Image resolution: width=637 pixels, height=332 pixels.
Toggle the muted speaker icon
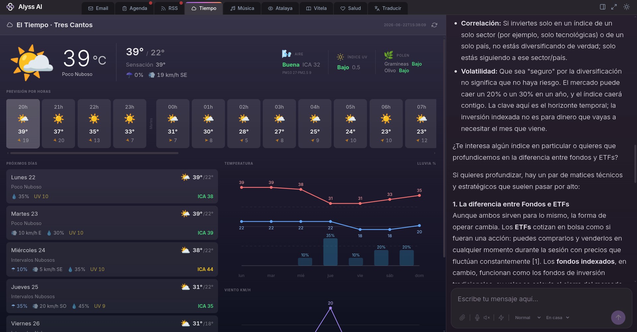click(487, 318)
